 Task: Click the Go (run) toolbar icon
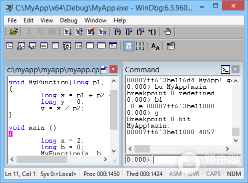click(67, 31)
